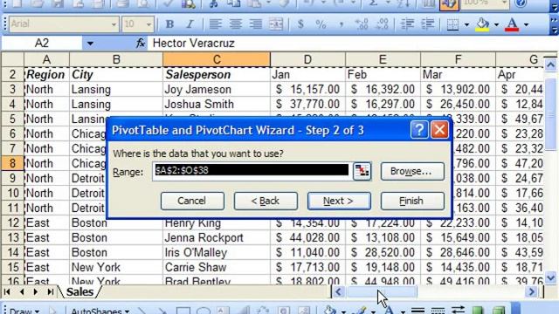The width and height of the screenshot is (559, 314).
Task: Click horizontal scrollbar right arrow
Action: [x=532, y=292]
